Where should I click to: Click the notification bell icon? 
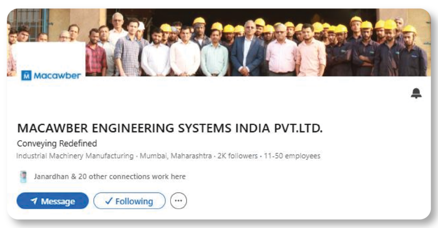coord(416,93)
